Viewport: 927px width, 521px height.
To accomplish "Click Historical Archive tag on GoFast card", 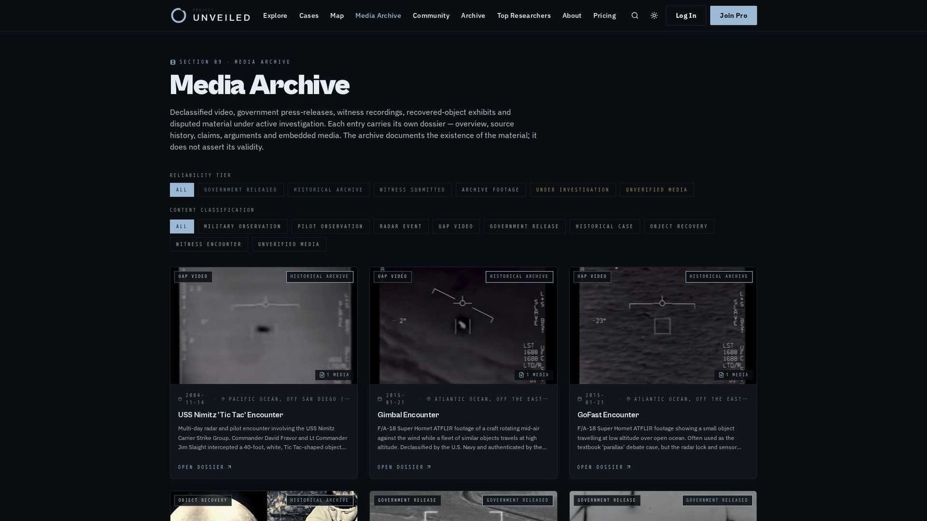I will pyautogui.click(x=719, y=276).
